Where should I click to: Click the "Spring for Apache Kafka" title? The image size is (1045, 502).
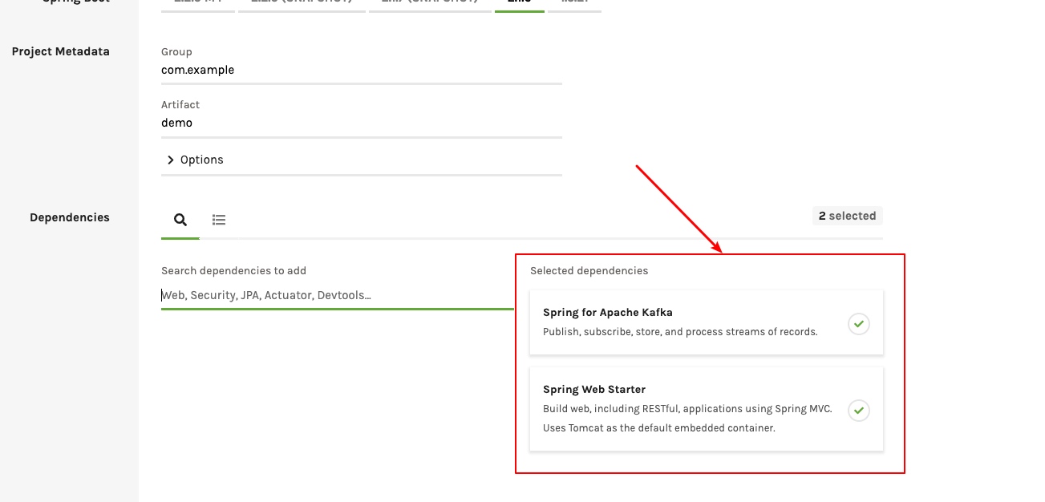click(607, 312)
